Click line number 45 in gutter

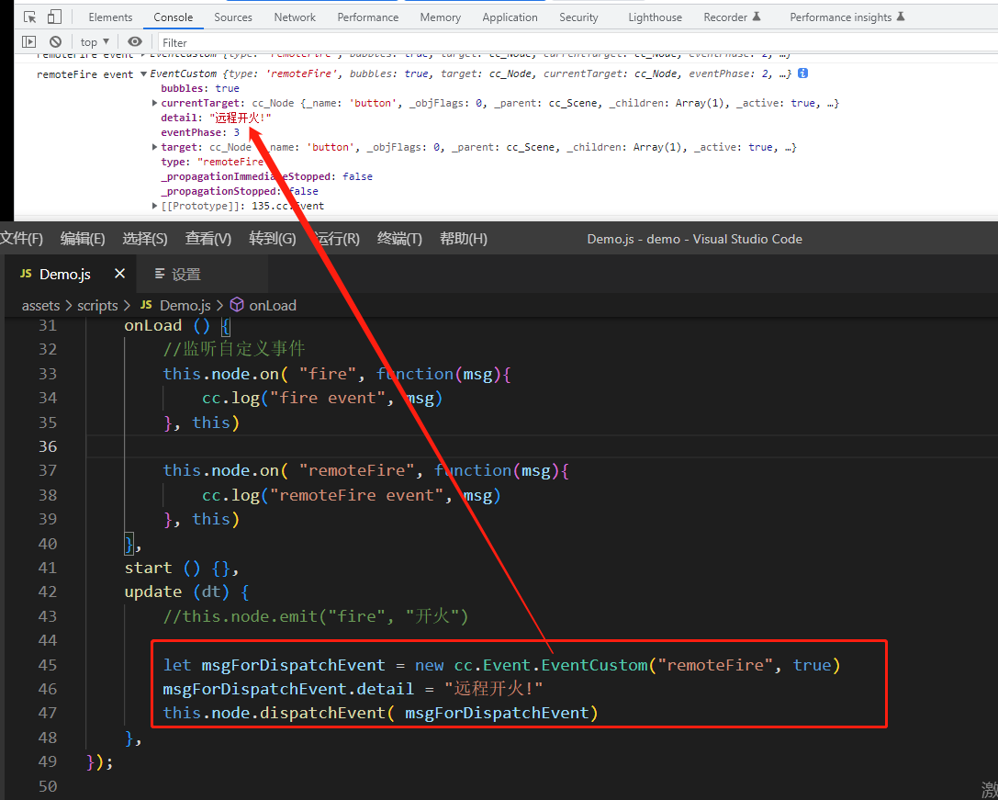click(x=48, y=665)
